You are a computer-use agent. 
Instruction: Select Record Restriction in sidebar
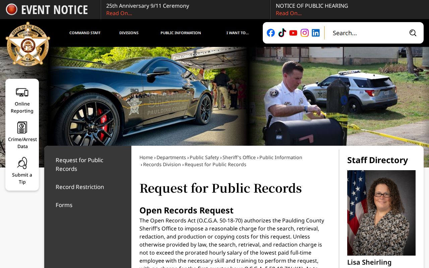pyautogui.click(x=80, y=187)
